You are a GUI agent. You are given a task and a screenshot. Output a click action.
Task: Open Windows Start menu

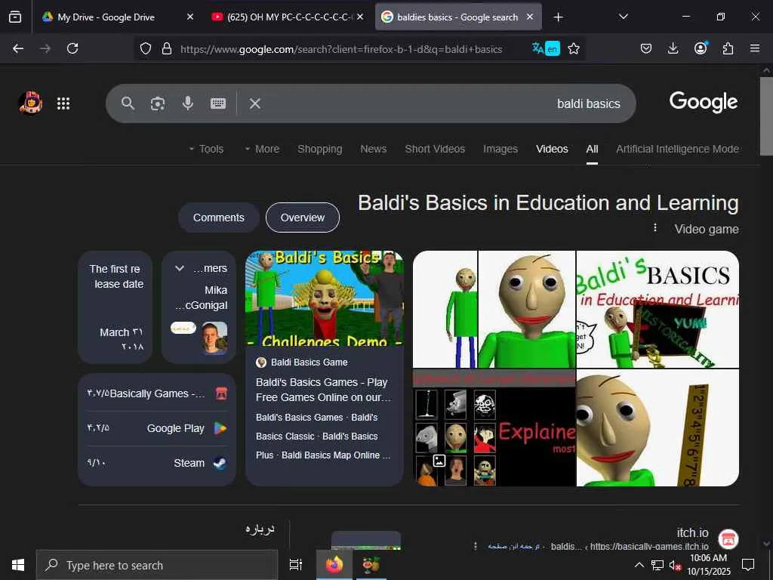coord(18,565)
